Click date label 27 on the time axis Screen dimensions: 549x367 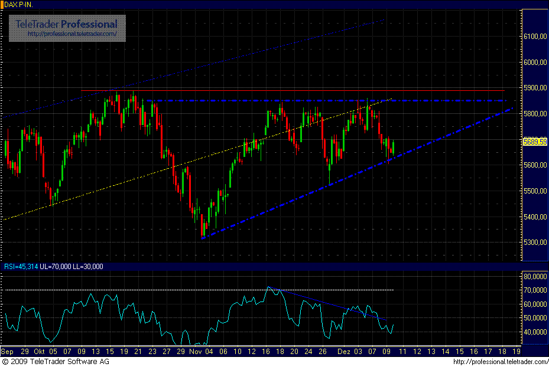coord(166,352)
